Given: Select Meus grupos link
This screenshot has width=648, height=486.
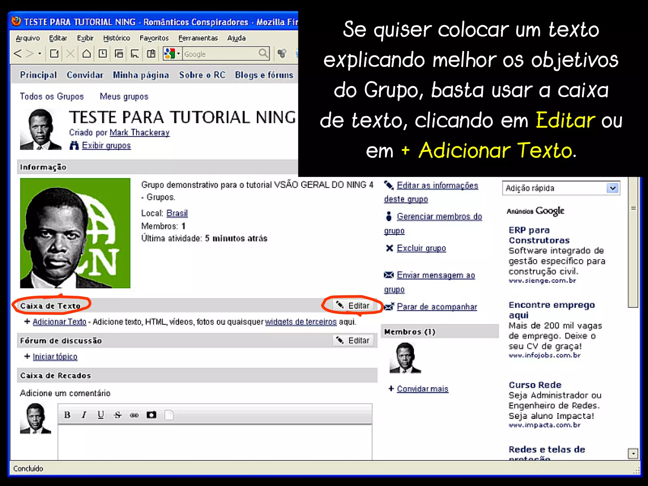Looking at the screenshot, I should pyautogui.click(x=124, y=96).
